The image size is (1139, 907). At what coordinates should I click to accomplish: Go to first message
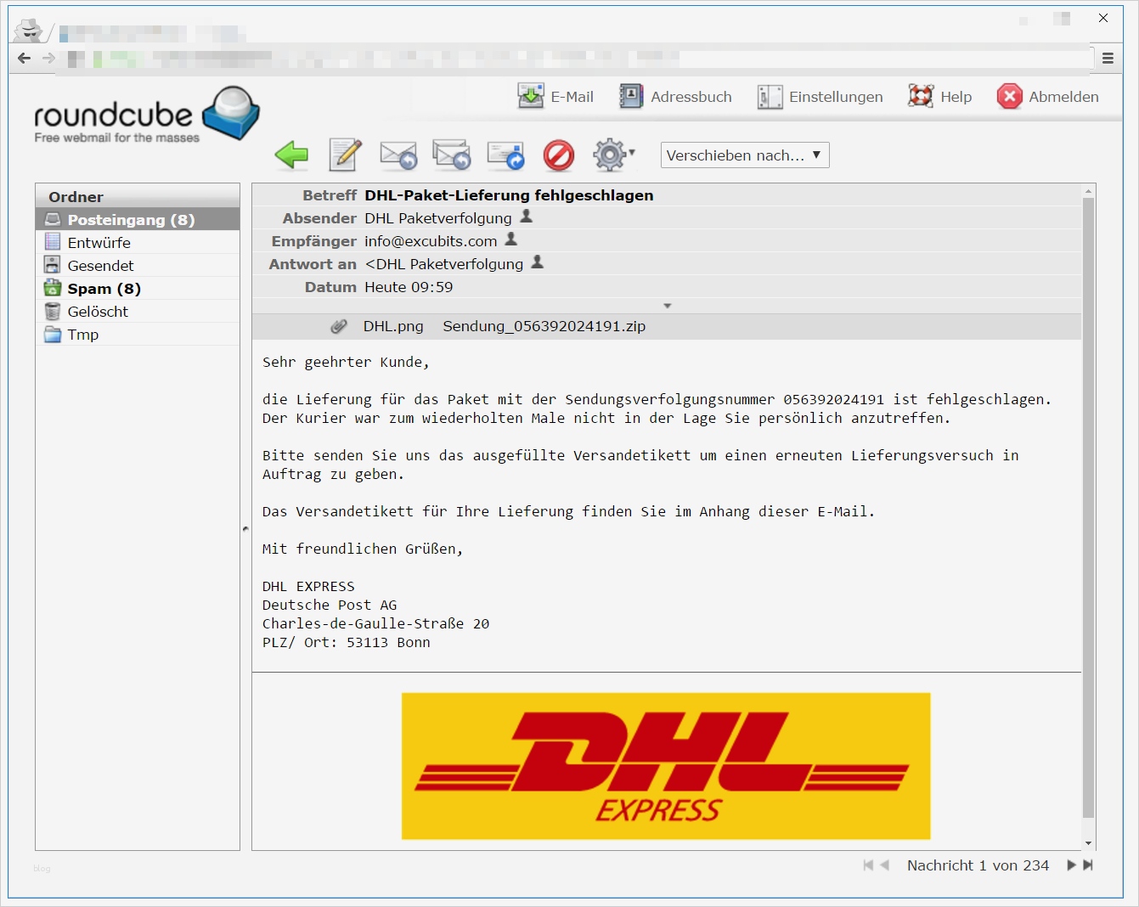868,865
